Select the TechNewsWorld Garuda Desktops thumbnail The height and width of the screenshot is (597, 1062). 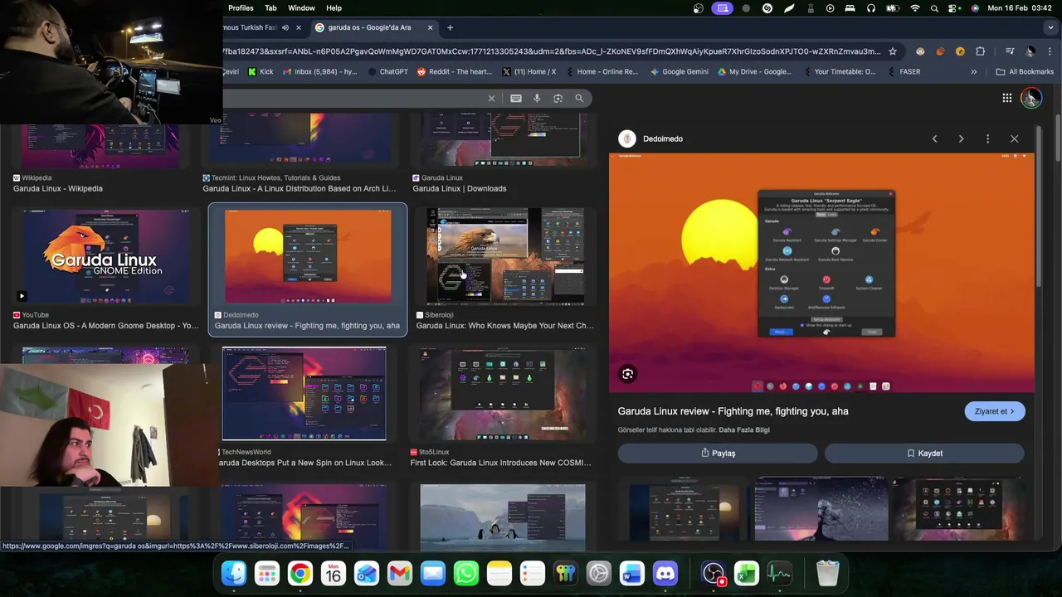point(304,393)
